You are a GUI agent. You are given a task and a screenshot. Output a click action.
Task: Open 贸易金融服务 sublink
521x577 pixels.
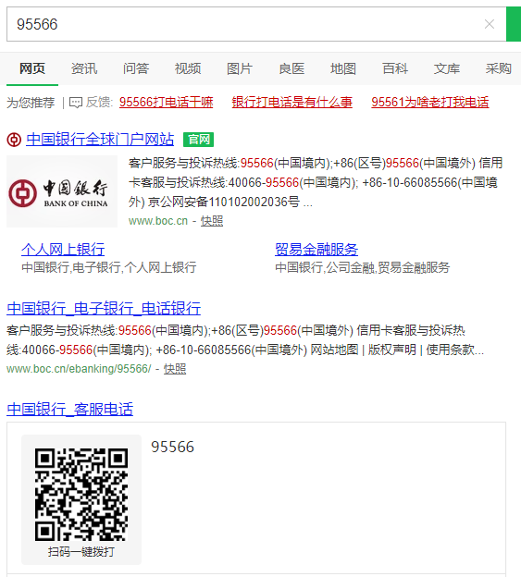tap(316, 250)
